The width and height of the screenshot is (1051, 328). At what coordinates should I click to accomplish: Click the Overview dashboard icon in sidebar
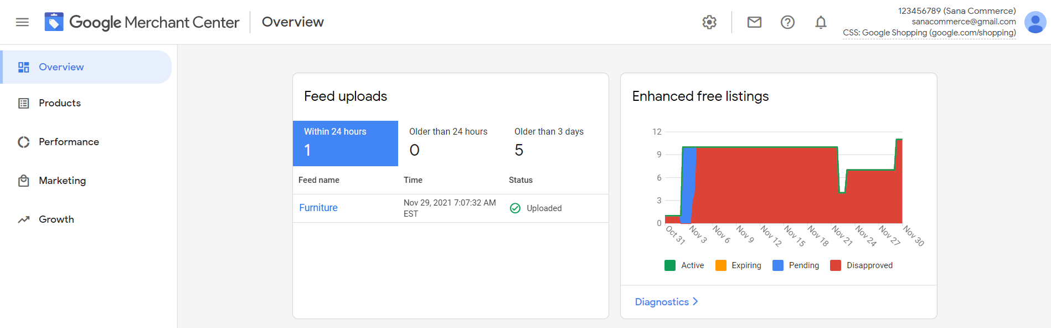coord(23,67)
